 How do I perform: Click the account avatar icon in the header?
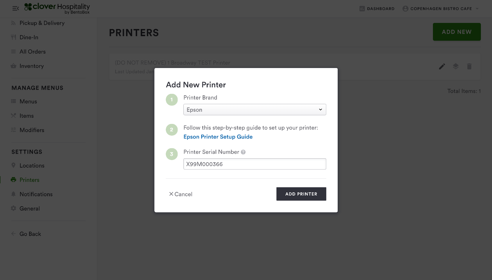pyautogui.click(x=405, y=9)
